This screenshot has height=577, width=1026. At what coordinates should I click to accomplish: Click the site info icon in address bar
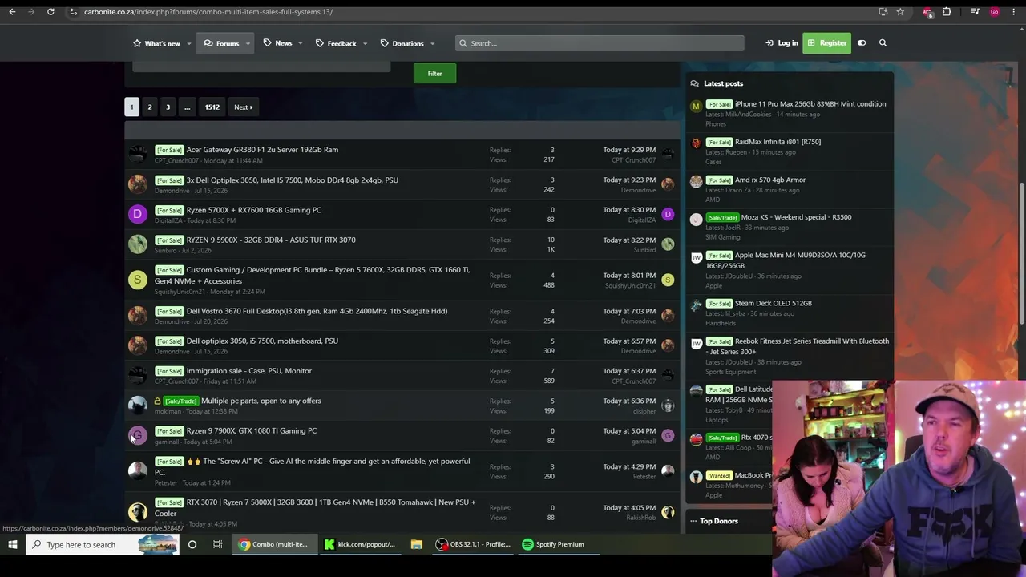(73, 12)
